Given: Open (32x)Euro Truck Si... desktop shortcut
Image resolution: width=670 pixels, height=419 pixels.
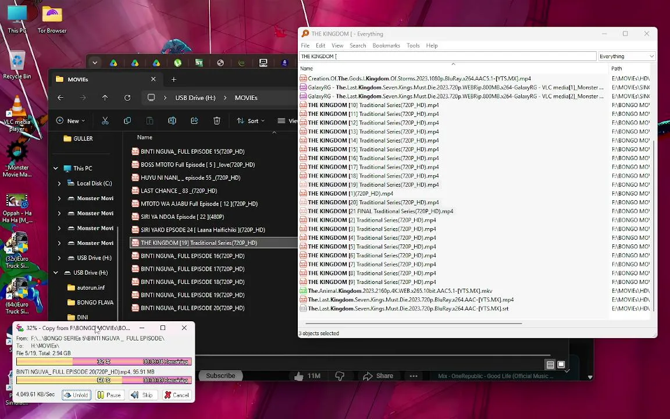Looking at the screenshot, I should tap(17, 250).
